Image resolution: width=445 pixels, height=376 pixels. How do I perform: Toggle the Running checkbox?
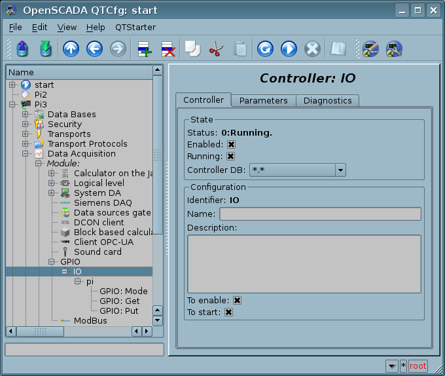point(231,157)
